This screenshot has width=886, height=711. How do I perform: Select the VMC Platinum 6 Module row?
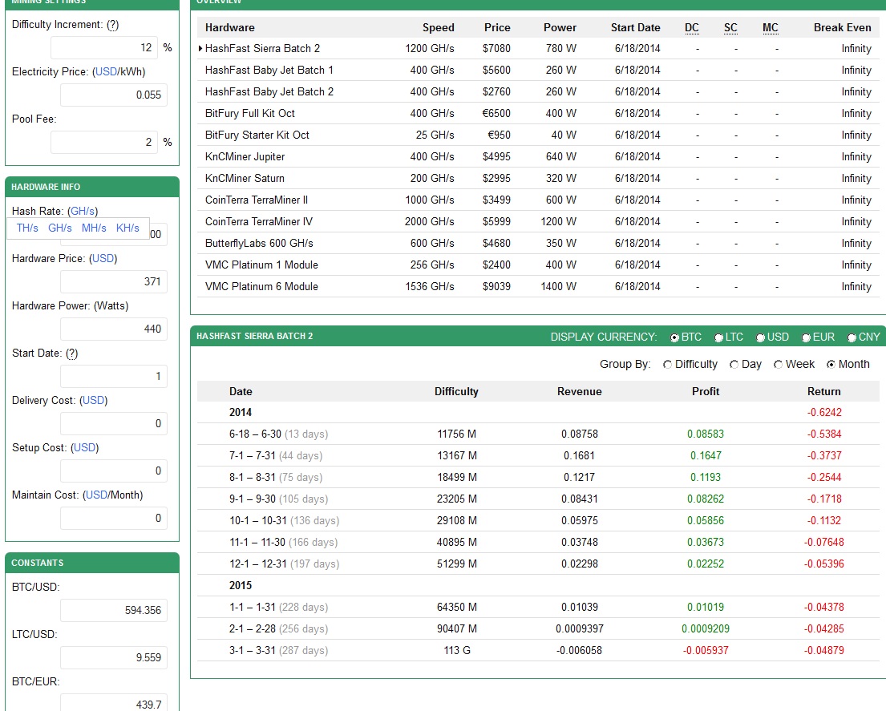tap(538, 286)
